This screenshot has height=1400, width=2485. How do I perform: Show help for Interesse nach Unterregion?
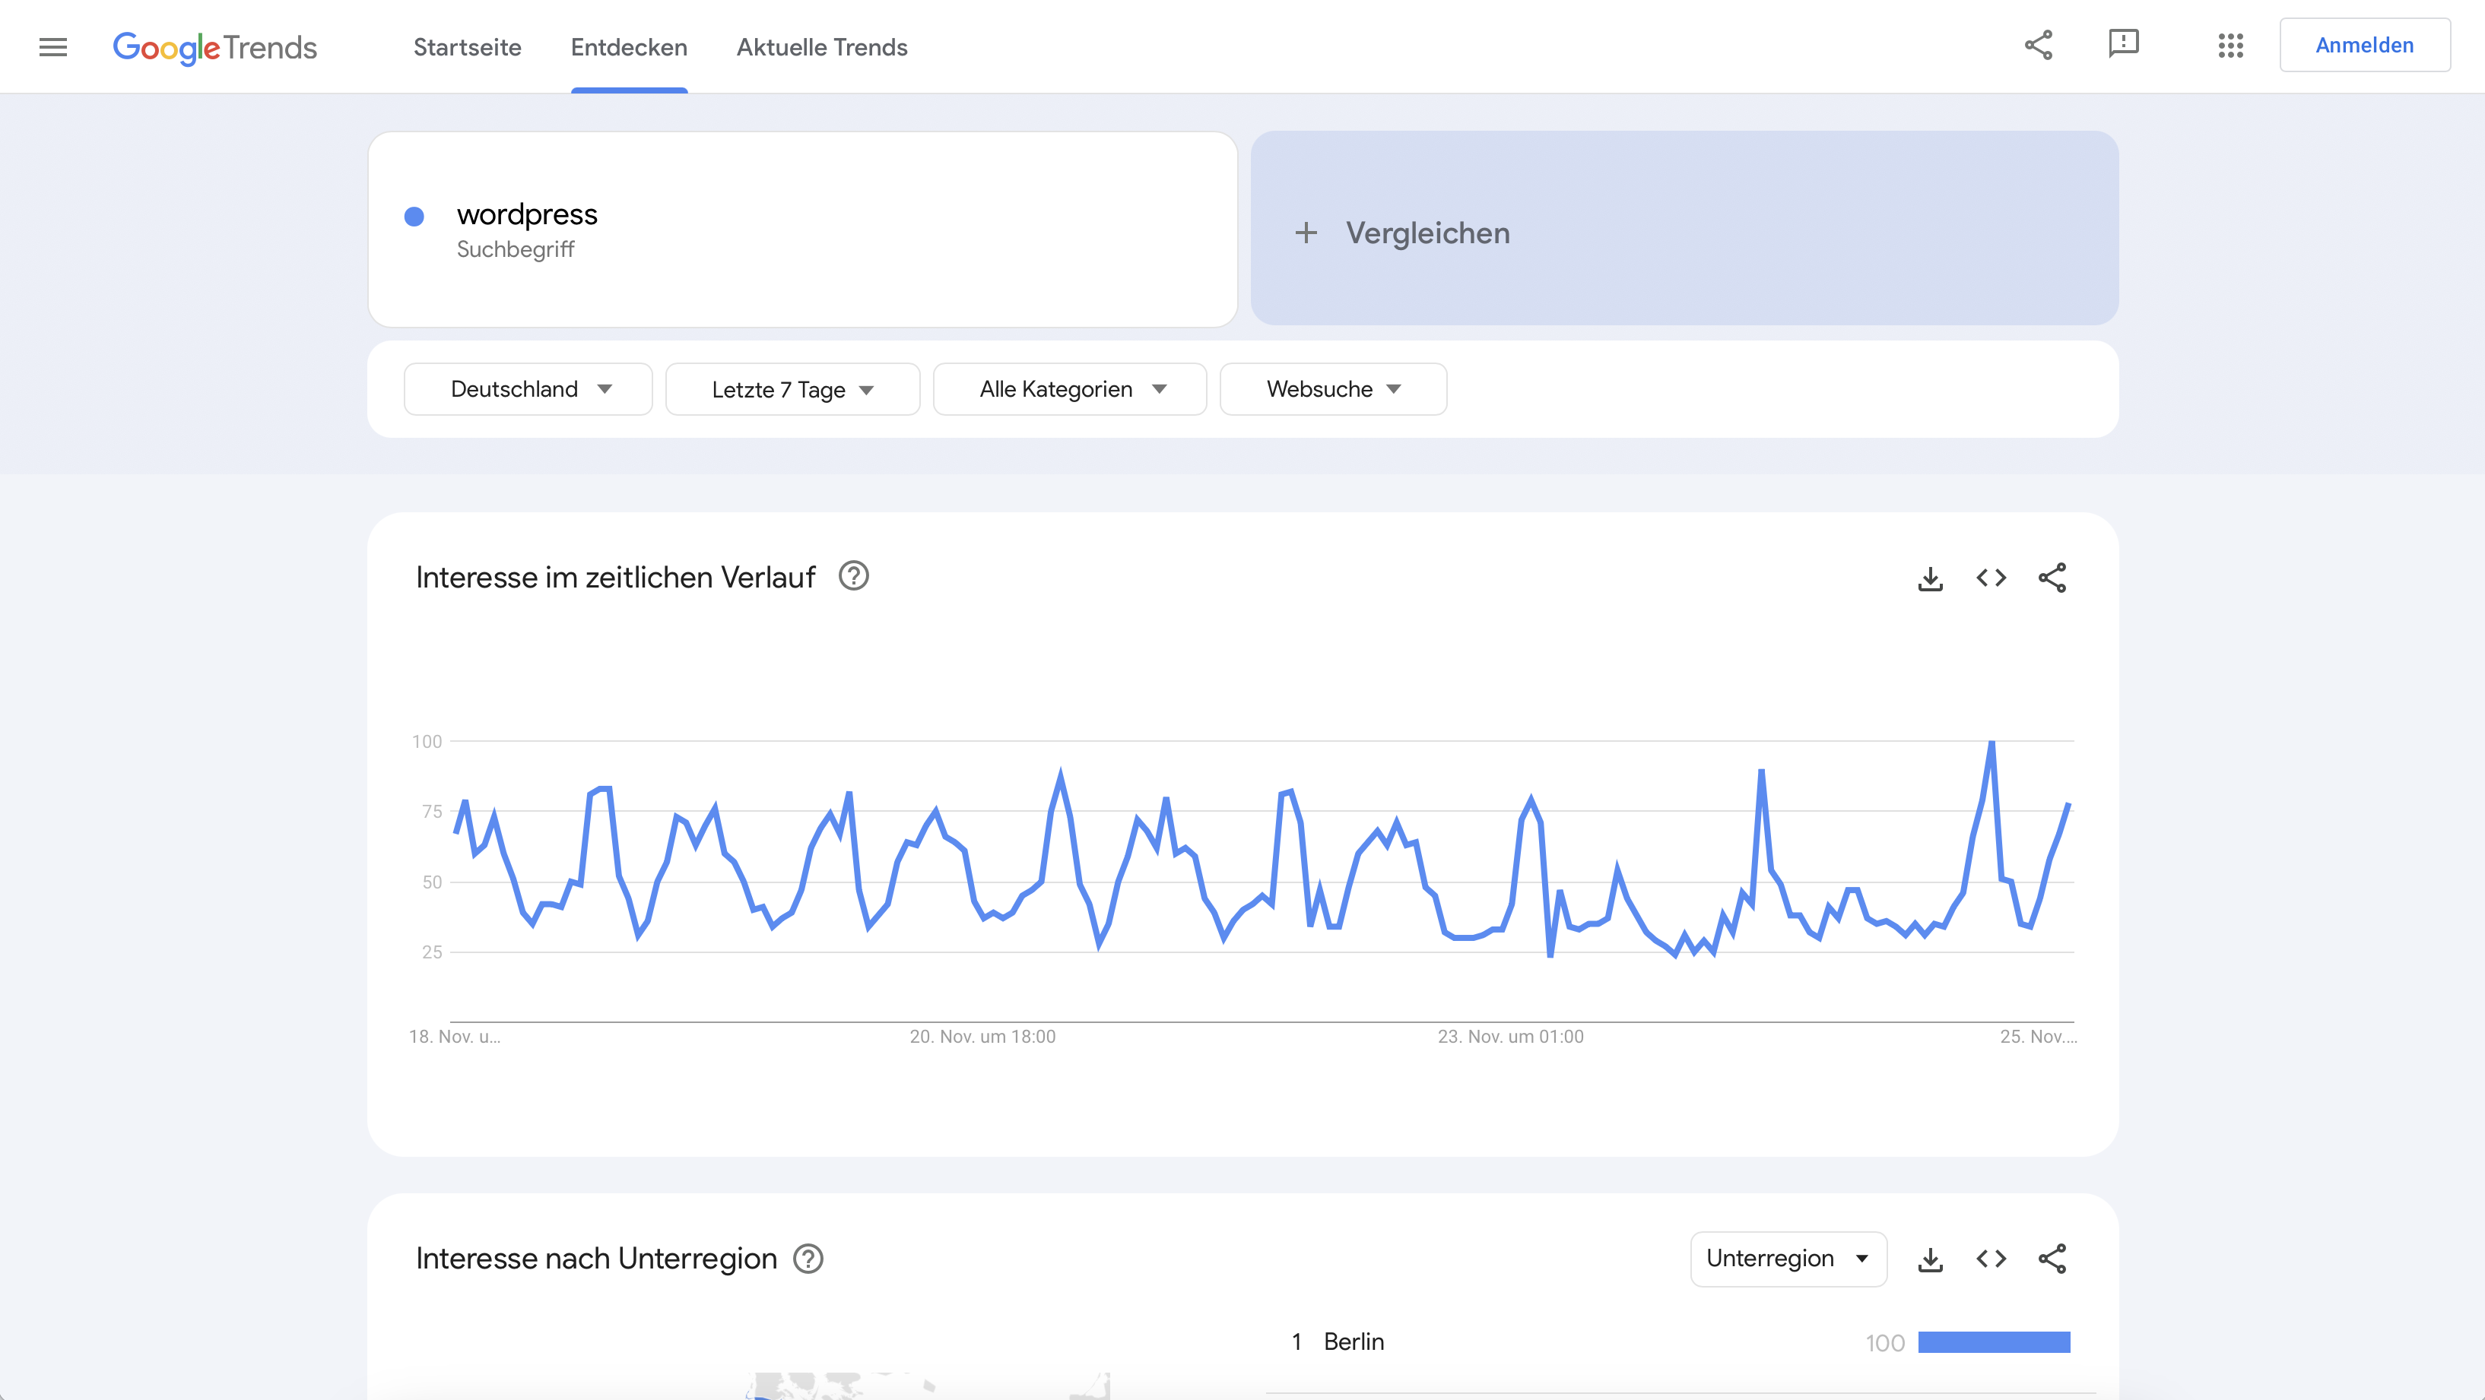coord(808,1259)
